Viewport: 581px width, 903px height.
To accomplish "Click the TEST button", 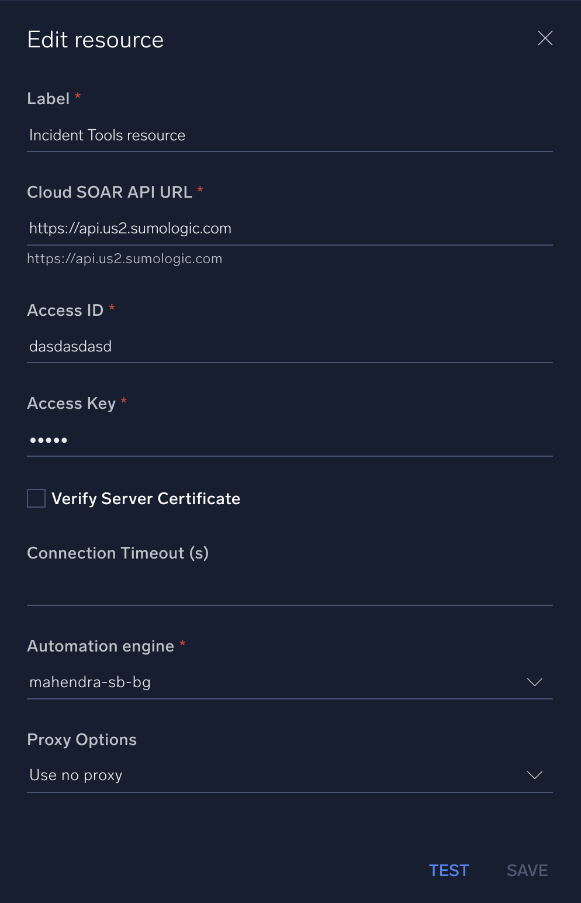I will point(448,870).
